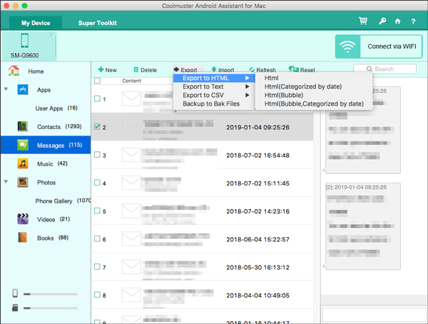Click the envelope icon of message 1
Screen dimensions: 428x324
(131, 98)
